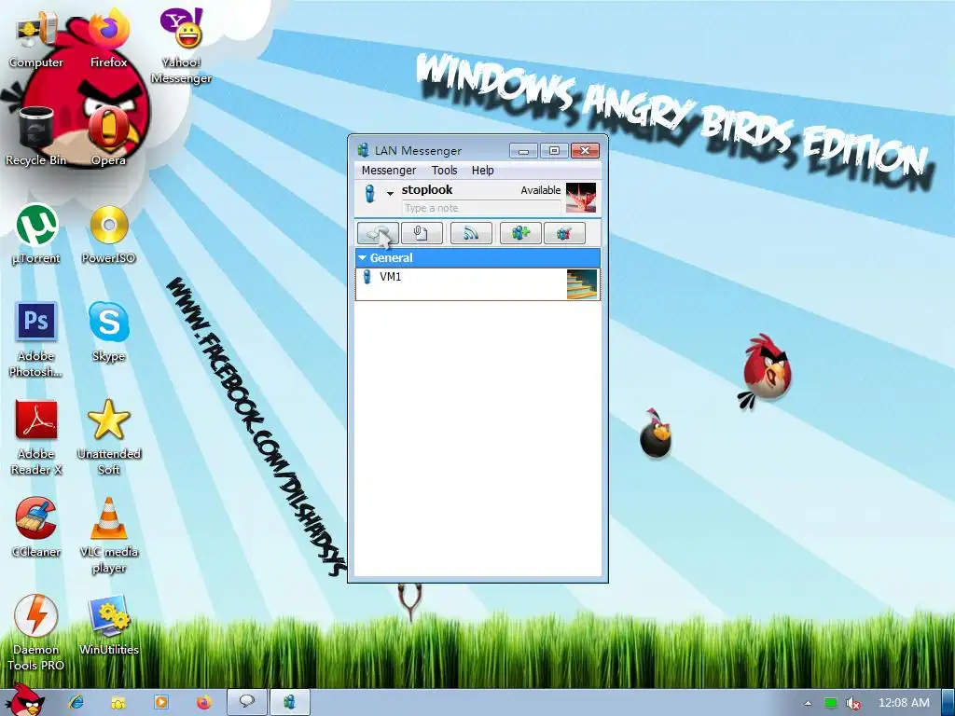Viewport: 955px width, 716px height.
Task: Select contact VM1 in the list
Action: 477,284
